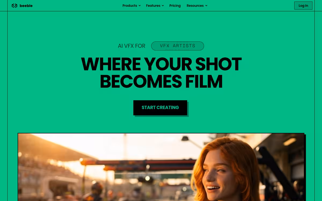This screenshot has width=322, height=201.
Task: Expand the Products dropdown chevron
Action: 140,6
